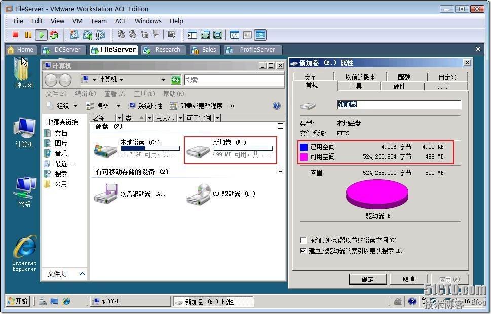Click 卸载或更改程序 toolbar button
Image resolution: width=491 pixels, height=314 pixels.
pos(196,106)
